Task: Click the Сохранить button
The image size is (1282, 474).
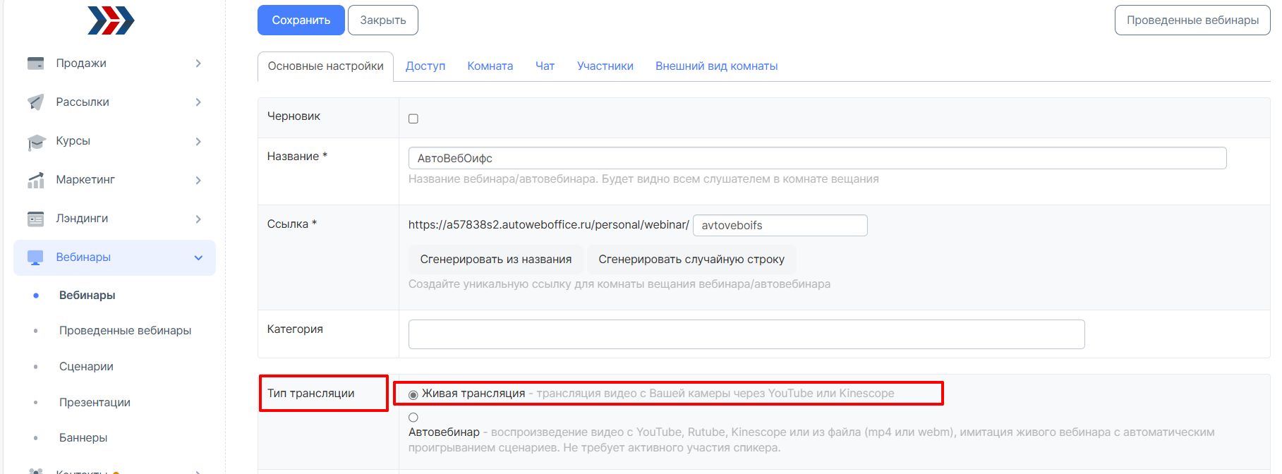Action: [301, 20]
